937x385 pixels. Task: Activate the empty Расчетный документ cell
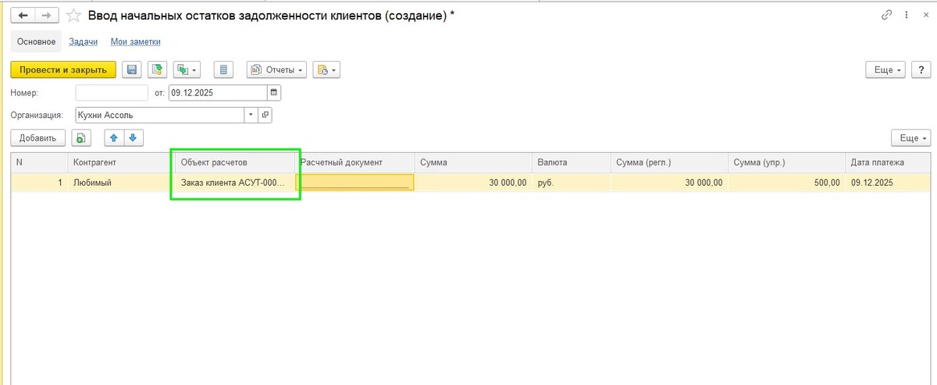[x=355, y=183]
